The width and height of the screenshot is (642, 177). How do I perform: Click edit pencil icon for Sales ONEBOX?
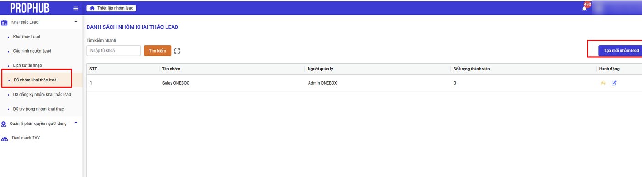[x=614, y=83]
